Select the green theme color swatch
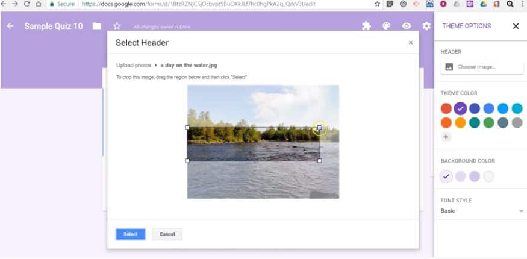 488,123
